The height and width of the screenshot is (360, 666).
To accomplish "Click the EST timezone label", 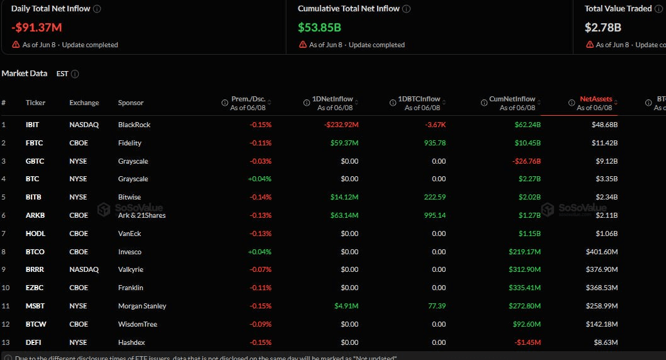I will click(62, 74).
